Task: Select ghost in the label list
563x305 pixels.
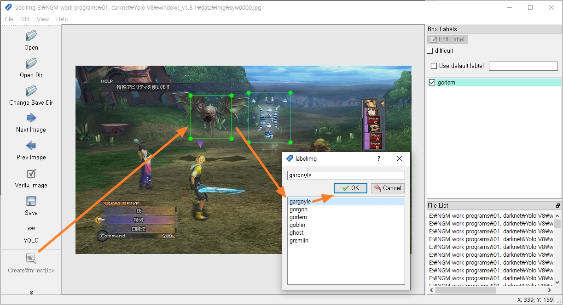Action: [346, 233]
